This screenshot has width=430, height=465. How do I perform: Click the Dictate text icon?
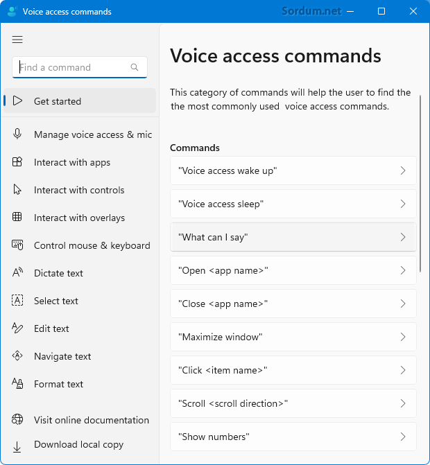17,273
